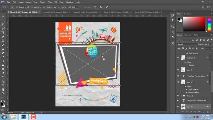Click the new group folder icon at the bottom of the Layers panel
Screen dimensions: 213x120
pyautogui.click(x=199, y=112)
